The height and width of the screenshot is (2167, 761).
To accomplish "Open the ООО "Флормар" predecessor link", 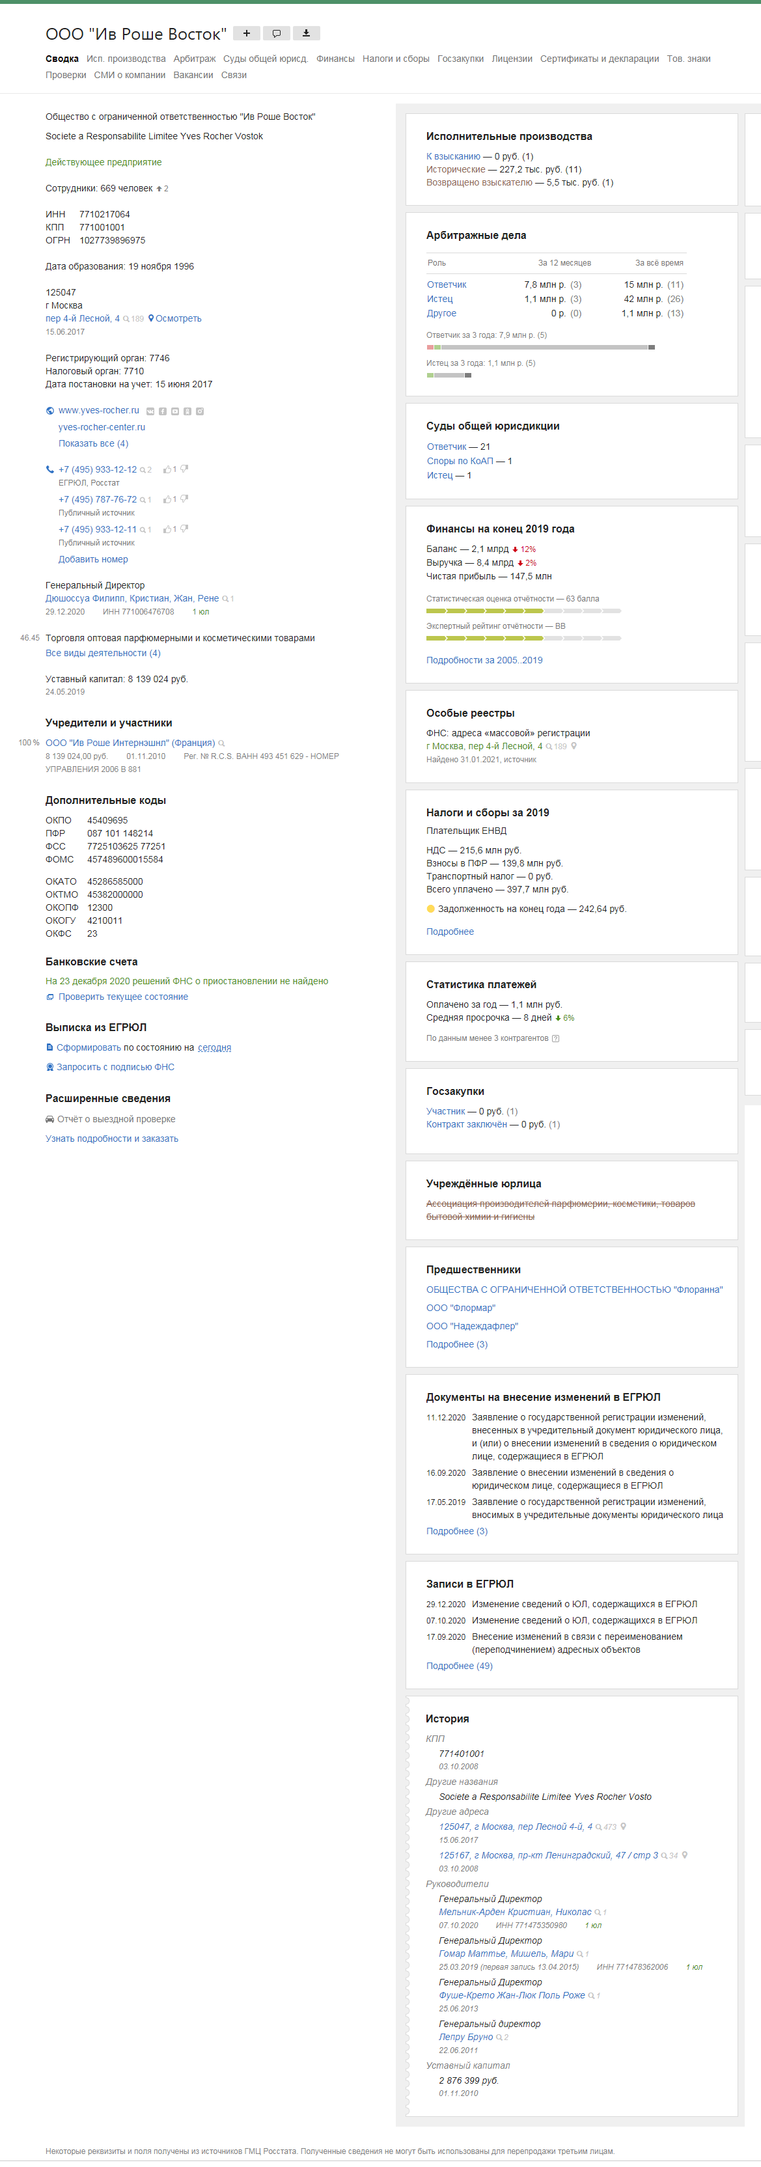I will tap(461, 1308).
